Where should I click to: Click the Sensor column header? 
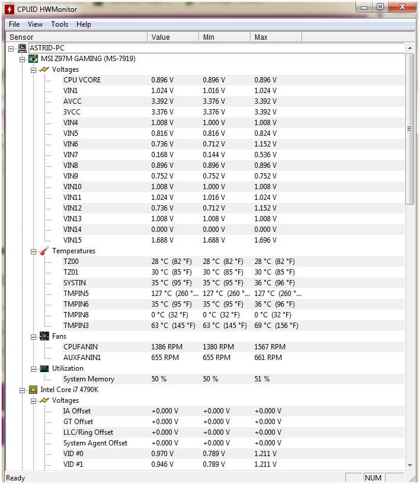(x=76, y=37)
